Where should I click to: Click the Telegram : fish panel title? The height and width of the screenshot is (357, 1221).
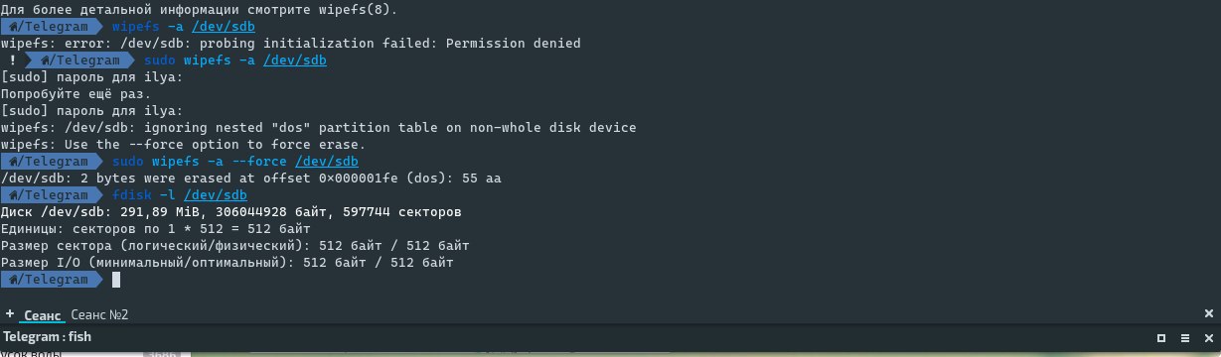coord(47,337)
